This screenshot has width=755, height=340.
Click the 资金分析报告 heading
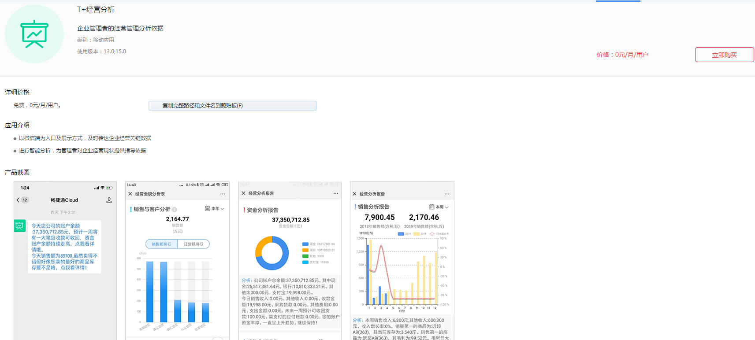[262, 210]
